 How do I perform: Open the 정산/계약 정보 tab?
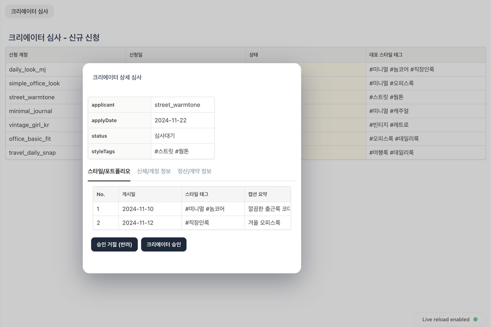tap(194, 171)
